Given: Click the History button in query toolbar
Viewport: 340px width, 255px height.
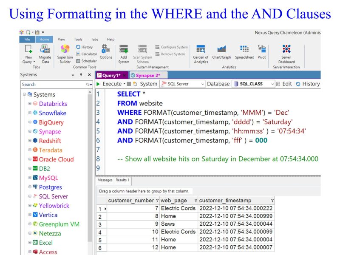Looking at the screenshot, I should click(308, 84).
